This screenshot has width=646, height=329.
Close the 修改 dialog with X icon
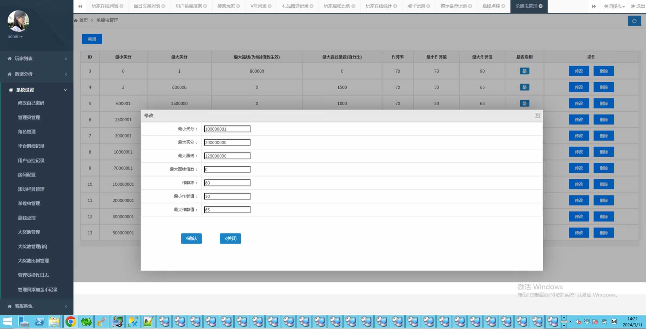(x=537, y=115)
